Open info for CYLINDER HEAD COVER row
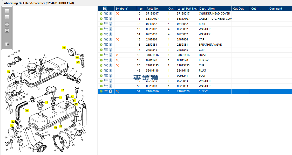Viewport: 292px width, 155px height. (111, 13)
